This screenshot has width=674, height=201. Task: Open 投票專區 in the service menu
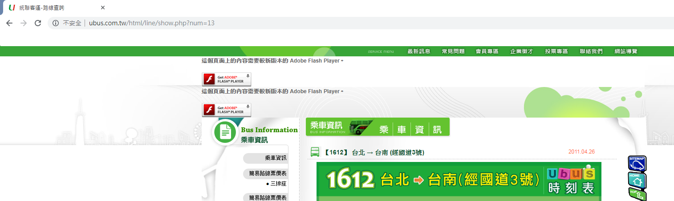point(556,51)
